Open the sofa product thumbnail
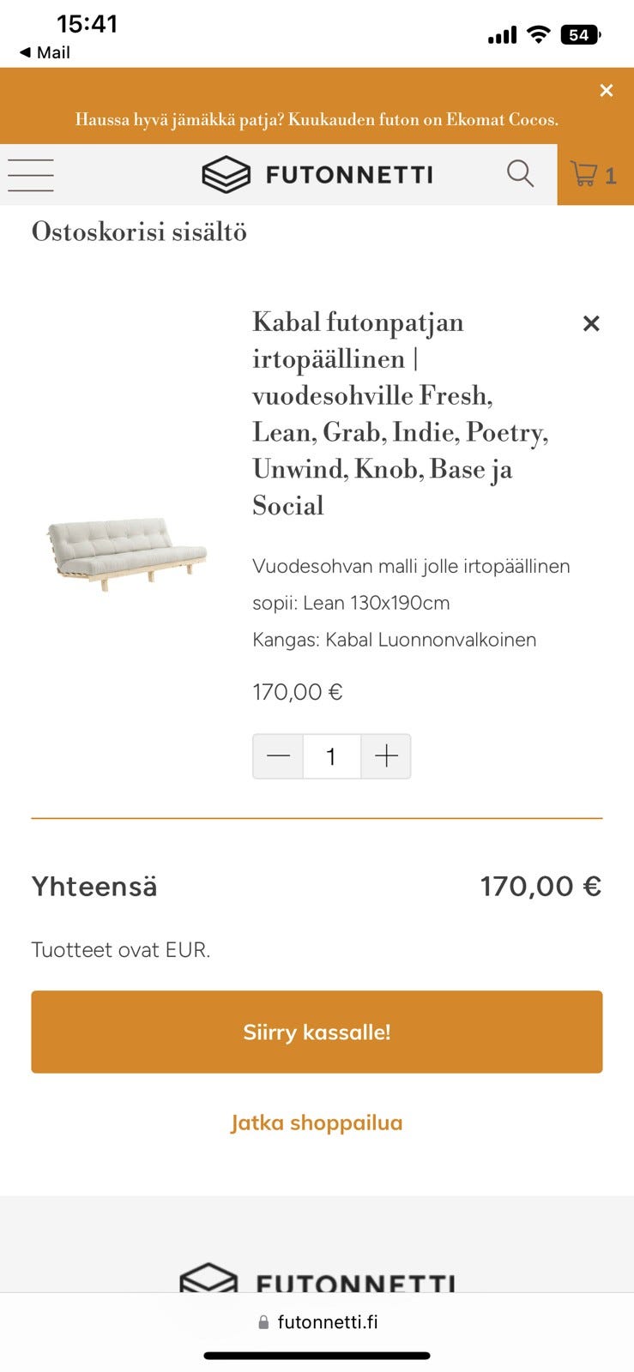This screenshot has width=634, height=1372. click(x=127, y=551)
